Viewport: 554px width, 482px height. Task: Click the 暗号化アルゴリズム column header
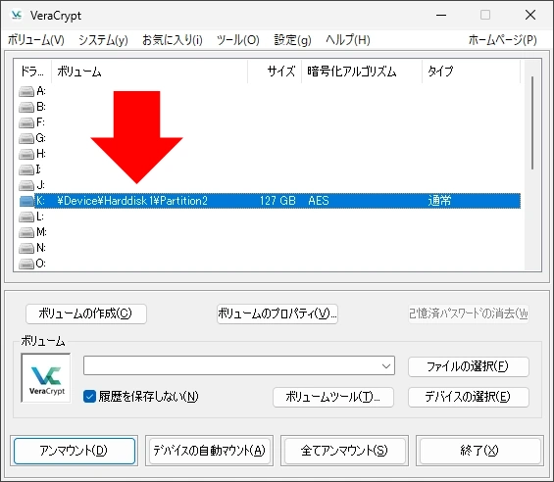tap(362, 72)
